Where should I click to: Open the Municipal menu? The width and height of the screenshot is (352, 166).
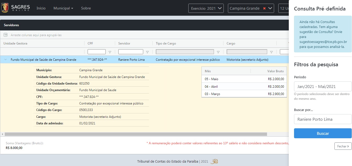tap(63, 8)
